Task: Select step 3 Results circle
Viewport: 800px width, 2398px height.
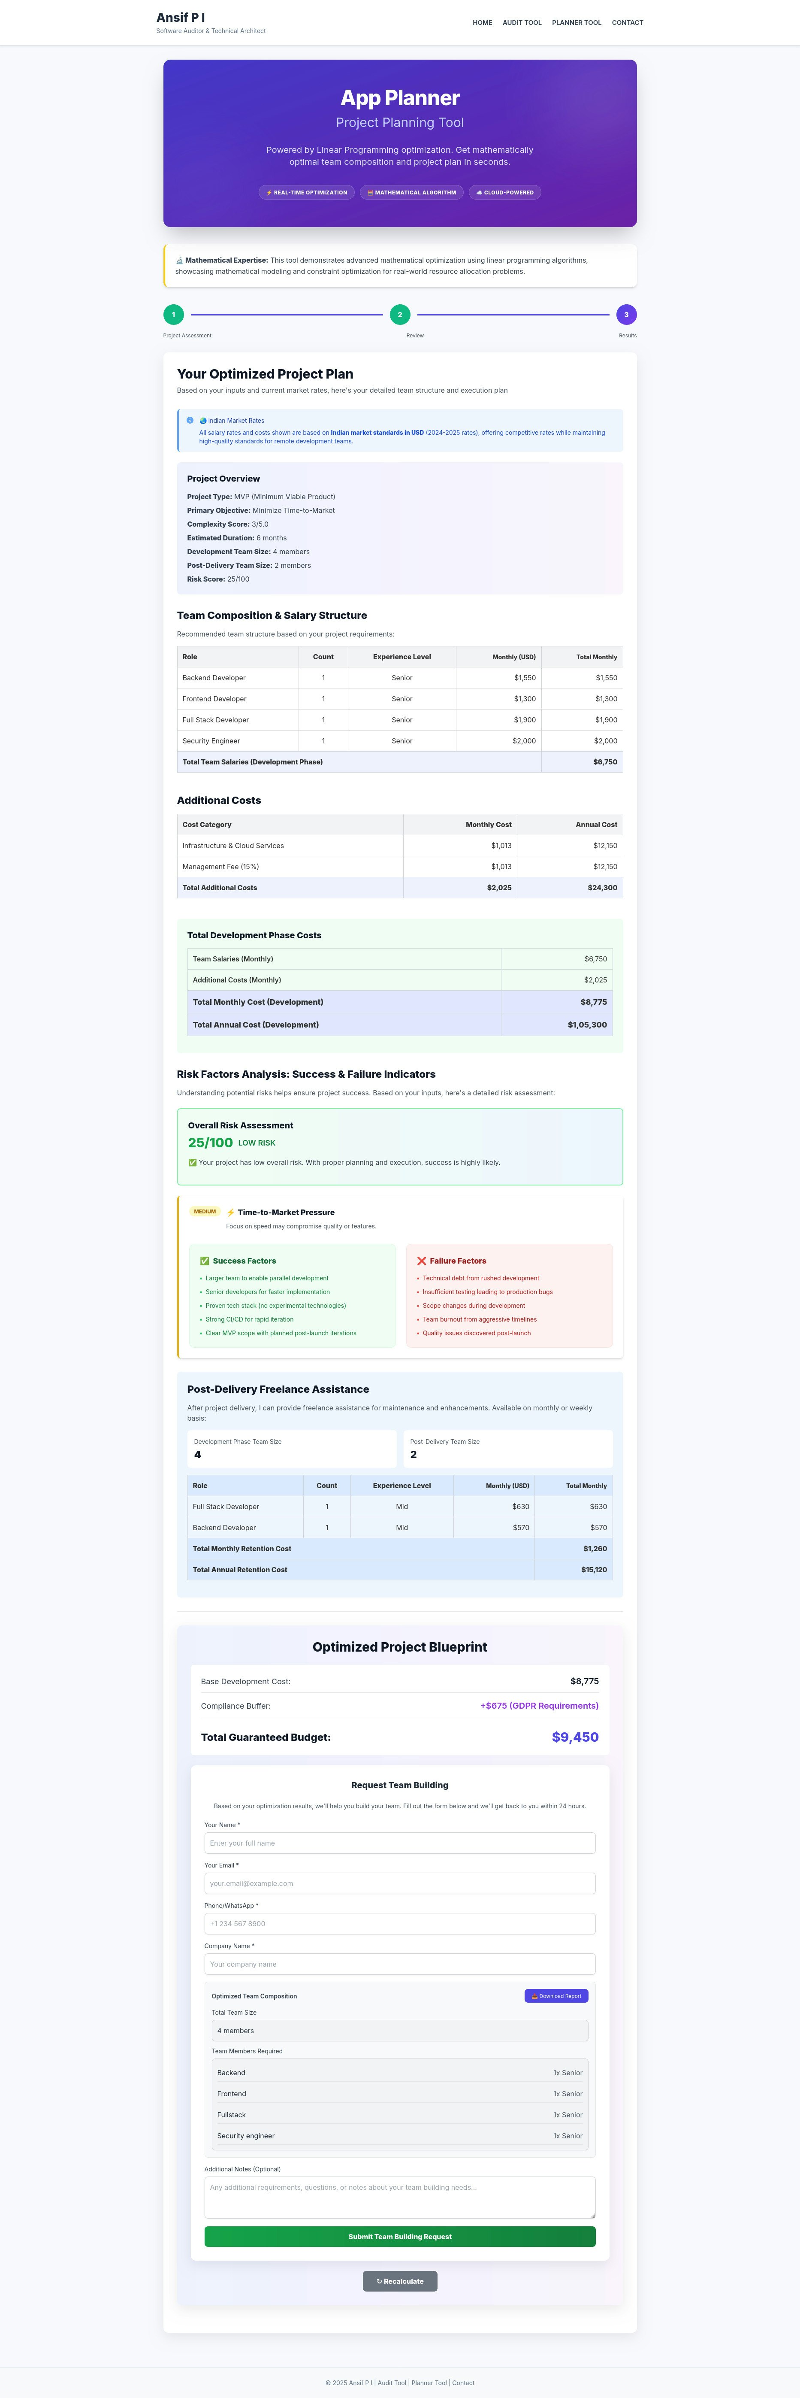Action: coord(628,315)
